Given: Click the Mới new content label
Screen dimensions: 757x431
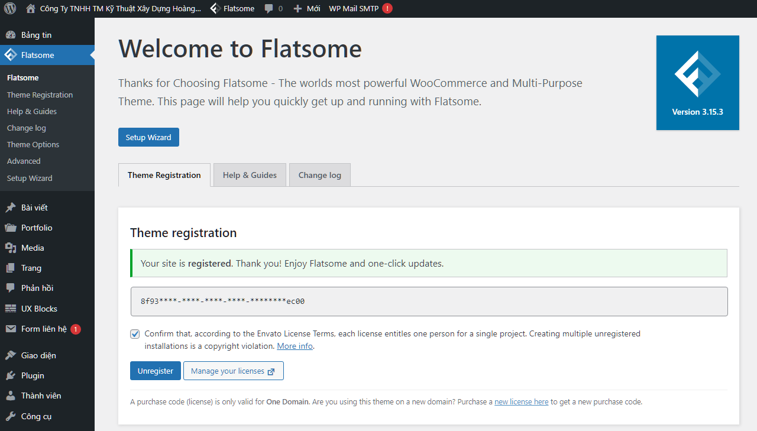Looking at the screenshot, I should (x=313, y=8).
